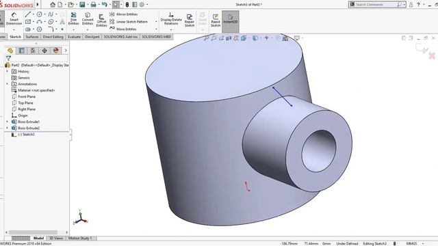
Task: Click Move Entities
Action: [123, 29]
